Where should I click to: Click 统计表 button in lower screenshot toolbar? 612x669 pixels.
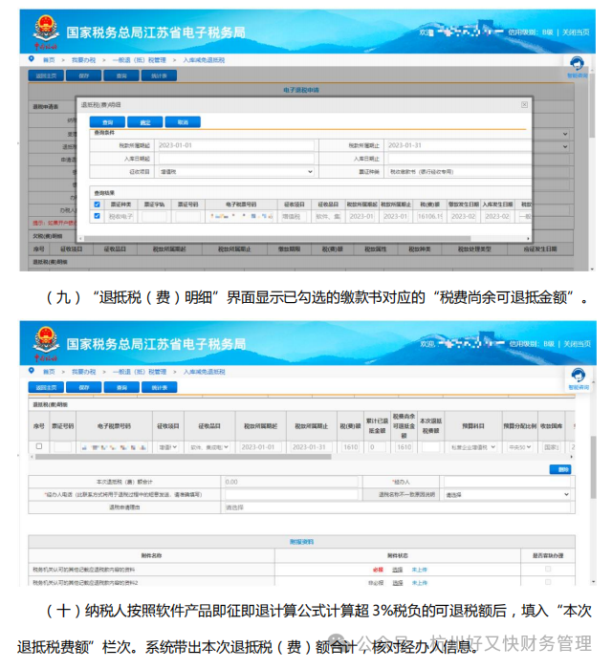(159, 387)
